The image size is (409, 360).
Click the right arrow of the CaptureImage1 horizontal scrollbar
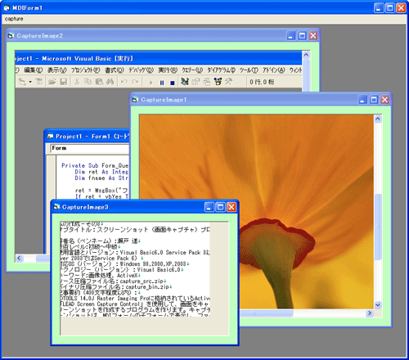click(x=370, y=313)
